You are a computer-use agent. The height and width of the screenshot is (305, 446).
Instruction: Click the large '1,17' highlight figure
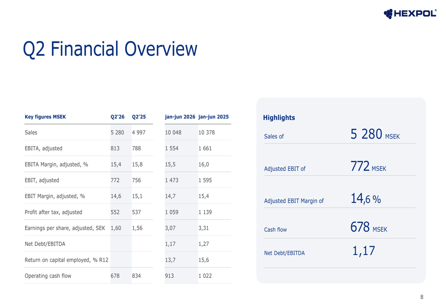tap(364, 251)
